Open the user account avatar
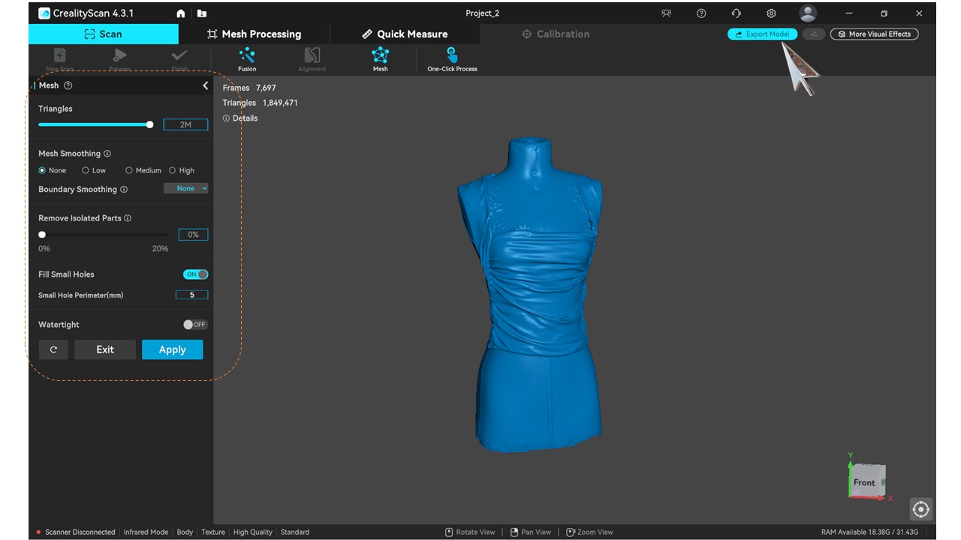 coord(808,13)
